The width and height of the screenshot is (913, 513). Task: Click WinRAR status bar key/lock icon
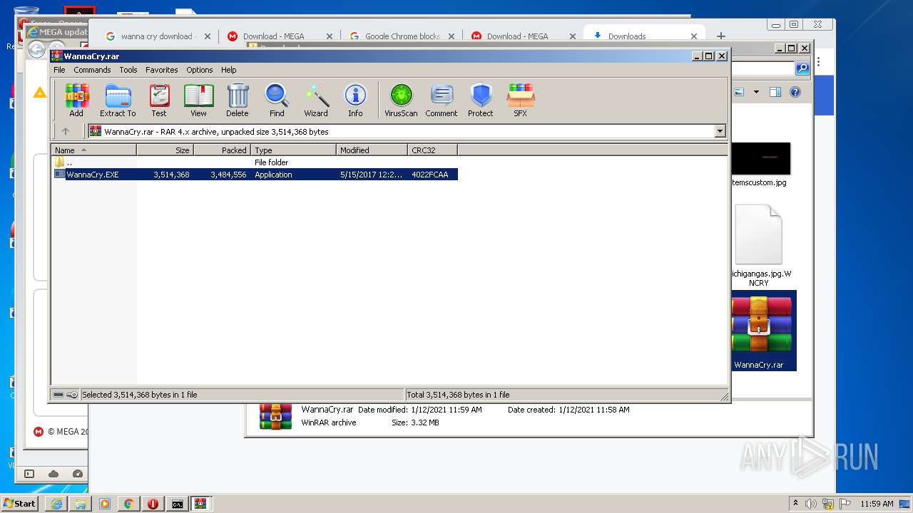[73, 395]
